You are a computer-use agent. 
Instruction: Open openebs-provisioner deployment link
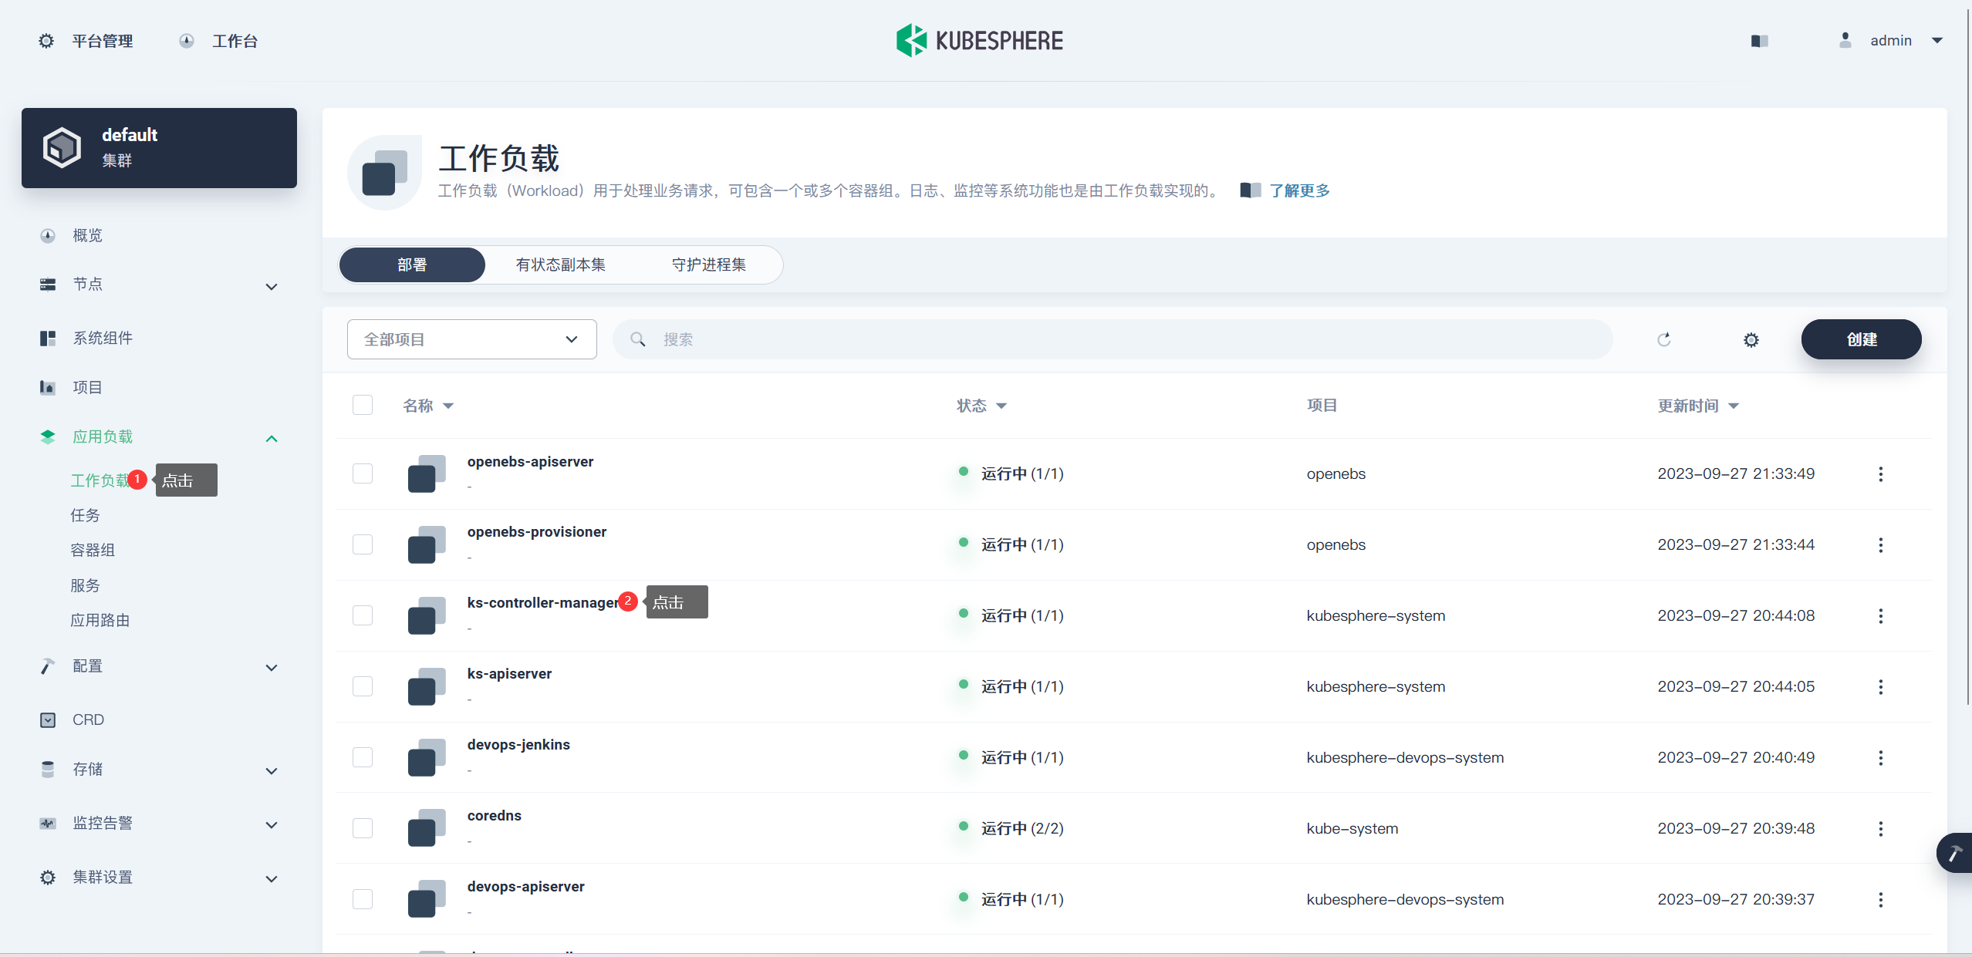tap(536, 531)
